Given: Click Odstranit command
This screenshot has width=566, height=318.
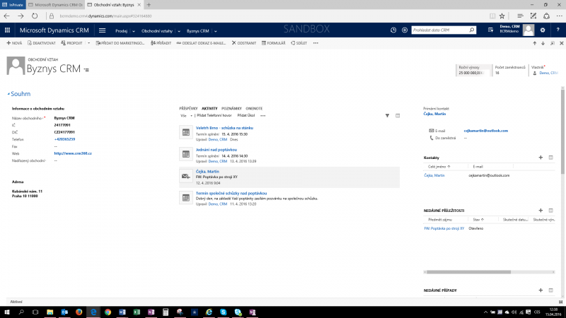Looking at the screenshot, I should click(x=244, y=43).
